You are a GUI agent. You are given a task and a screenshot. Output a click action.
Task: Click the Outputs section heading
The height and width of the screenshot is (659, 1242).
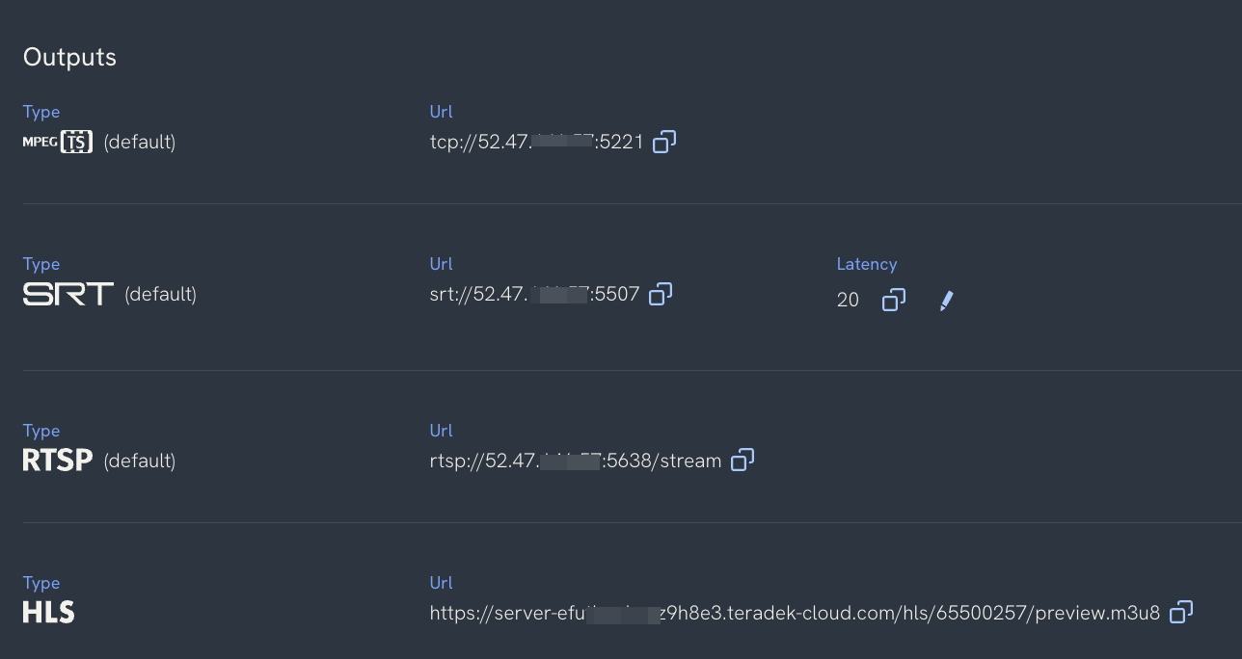[68, 56]
